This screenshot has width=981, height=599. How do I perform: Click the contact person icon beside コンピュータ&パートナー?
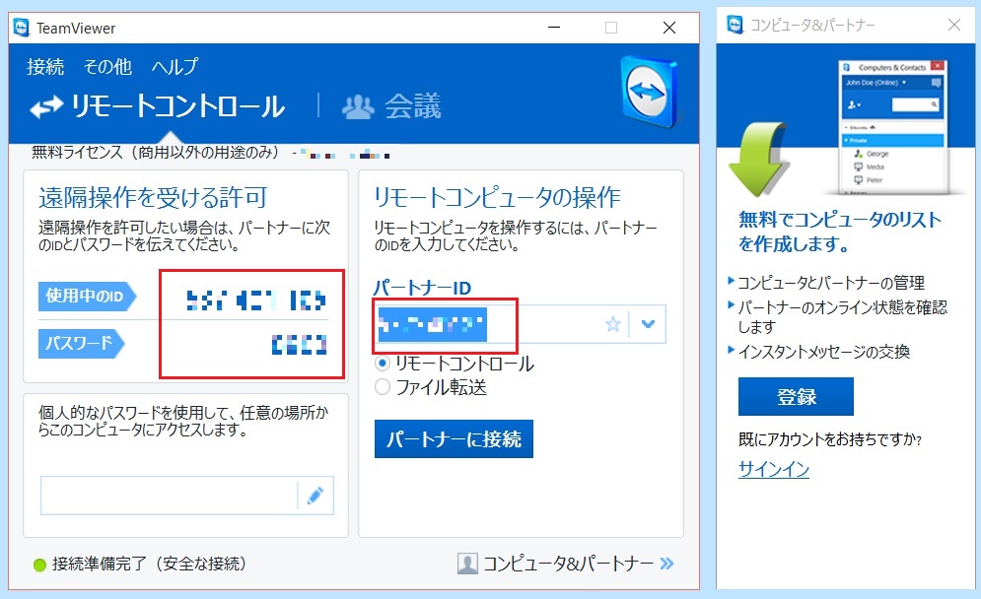pos(467,564)
